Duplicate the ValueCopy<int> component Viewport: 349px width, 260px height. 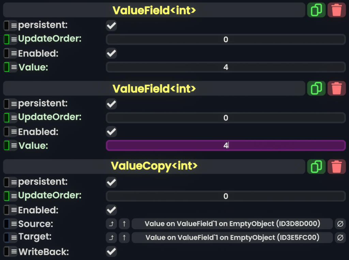coord(316,167)
